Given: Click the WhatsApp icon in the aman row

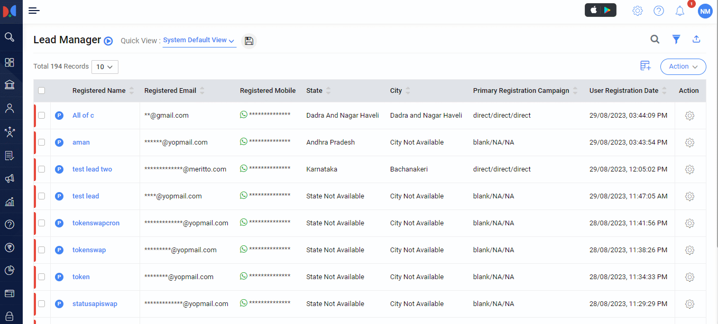Looking at the screenshot, I should click(244, 141).
